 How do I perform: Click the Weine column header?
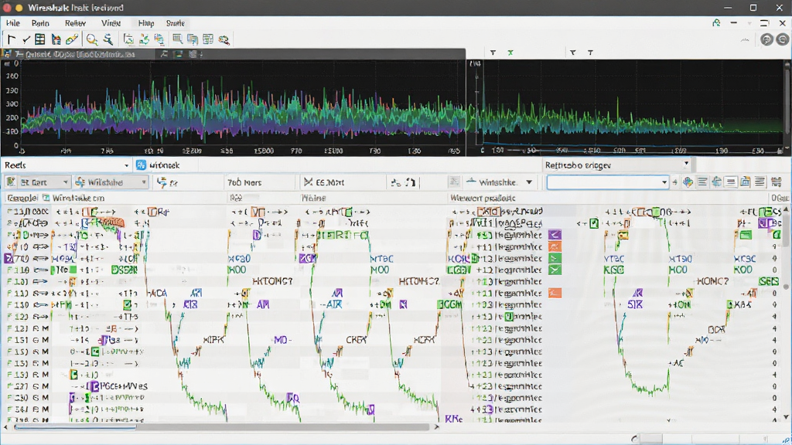coord(314,198)
